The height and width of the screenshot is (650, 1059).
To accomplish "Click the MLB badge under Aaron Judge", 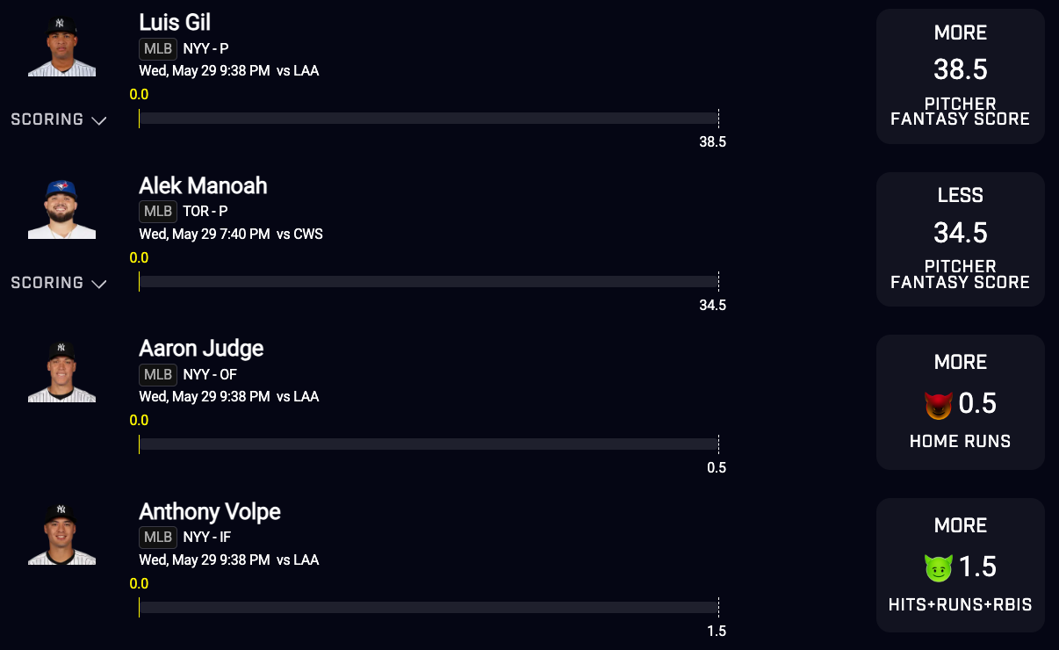I will tap(158, 375).
